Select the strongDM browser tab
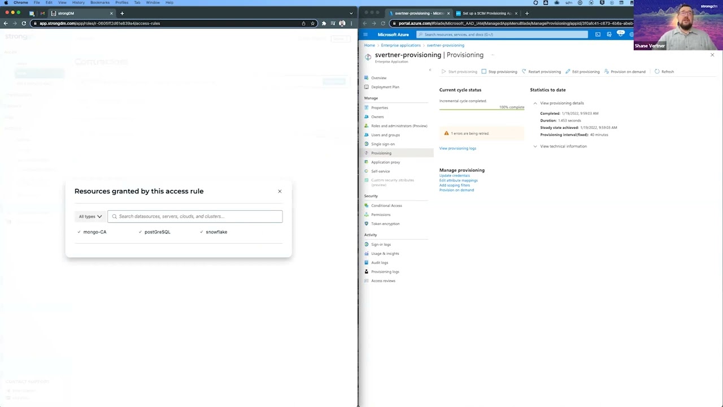This screenshot has width=723, height=407. tap(82, 13)
